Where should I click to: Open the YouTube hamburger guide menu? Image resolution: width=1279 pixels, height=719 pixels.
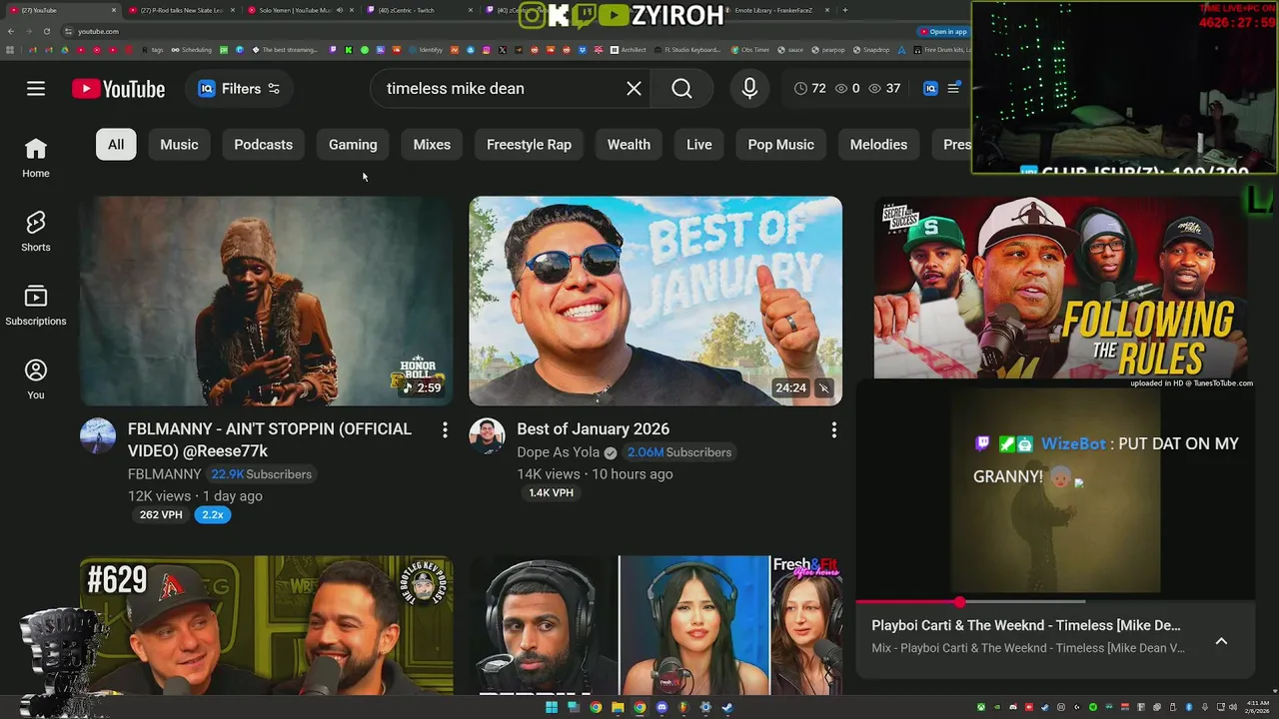36,89
